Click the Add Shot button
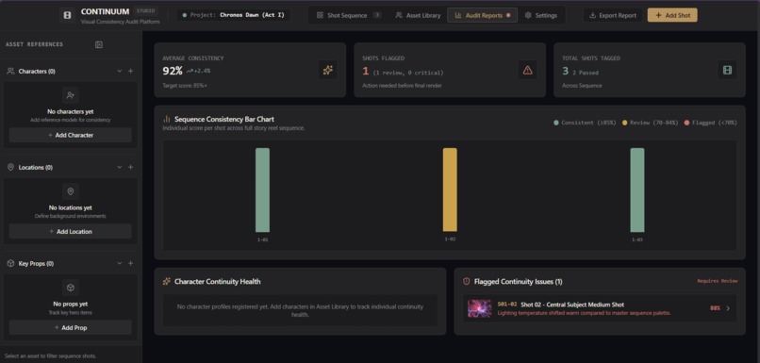This screenshot has width=760, height=363. [672, 15]
